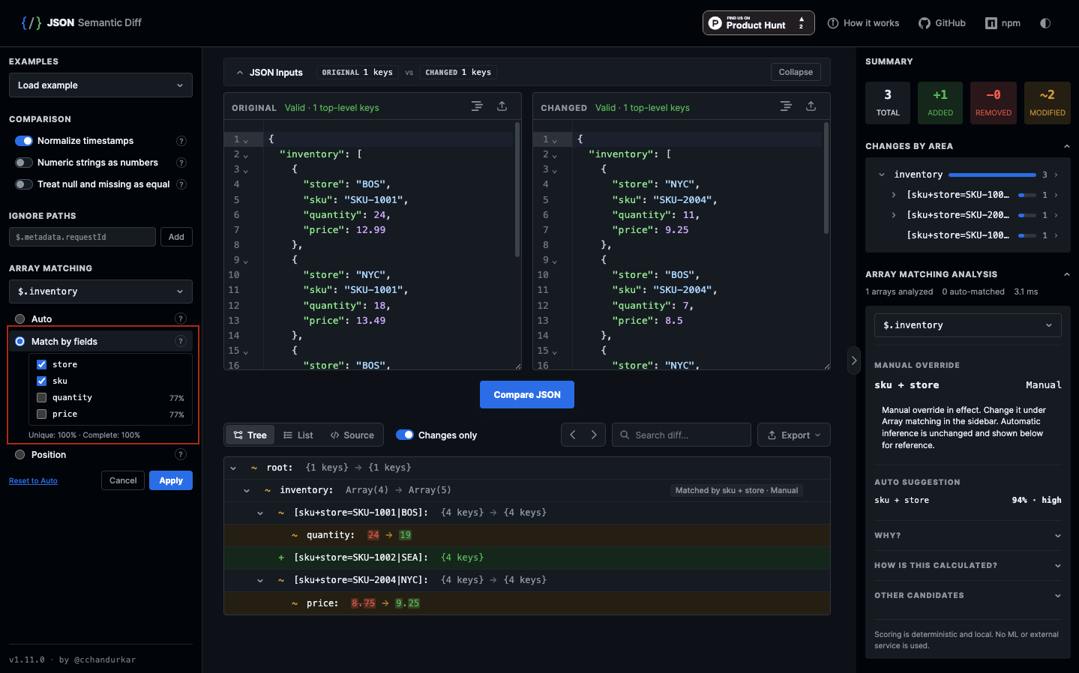
Task: Select the Position radio option
Action: click(x=20, y=455)
